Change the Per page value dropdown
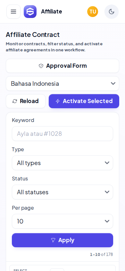Viewport: 125px width, 271px height. click(x=63, y=221)
